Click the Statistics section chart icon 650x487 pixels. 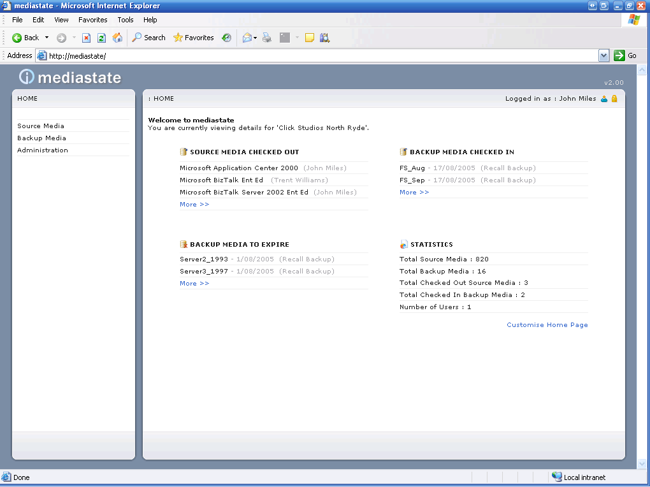tap(404, 244)
